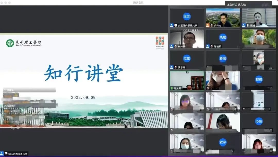278x157 pixels.
Task: Click the blue user icon beside 谢晓航
Action: coord(208,46)
